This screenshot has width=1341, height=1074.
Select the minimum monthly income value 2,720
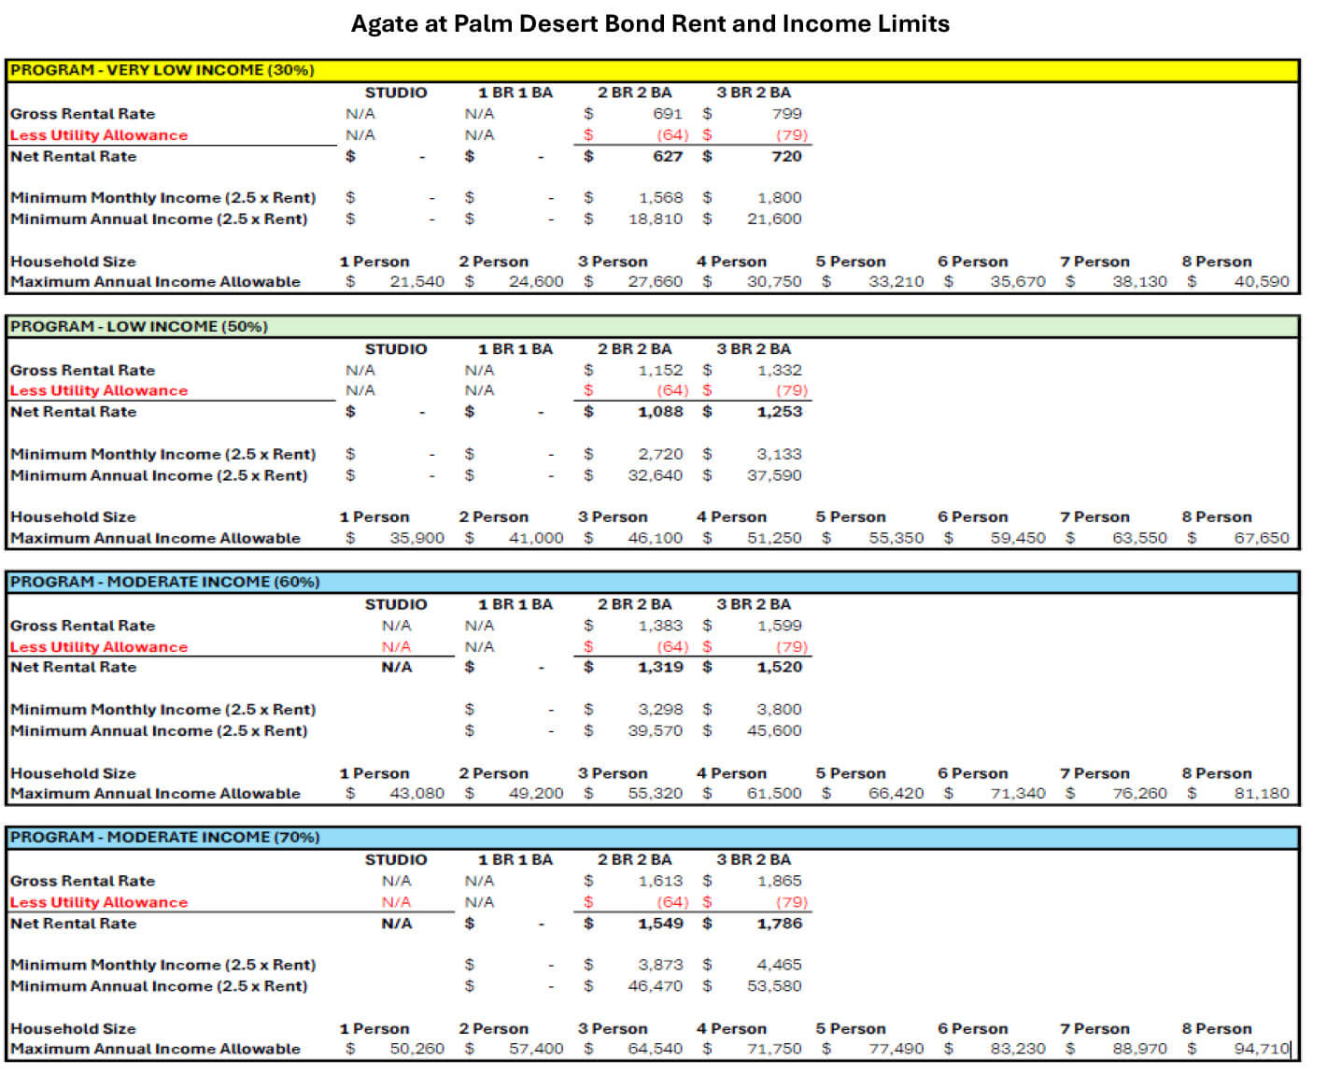[660, 455]
